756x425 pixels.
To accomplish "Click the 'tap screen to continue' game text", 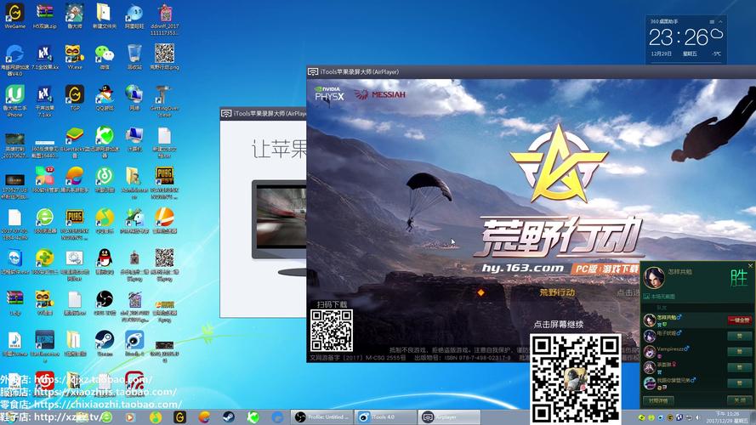I will (559, 325).
